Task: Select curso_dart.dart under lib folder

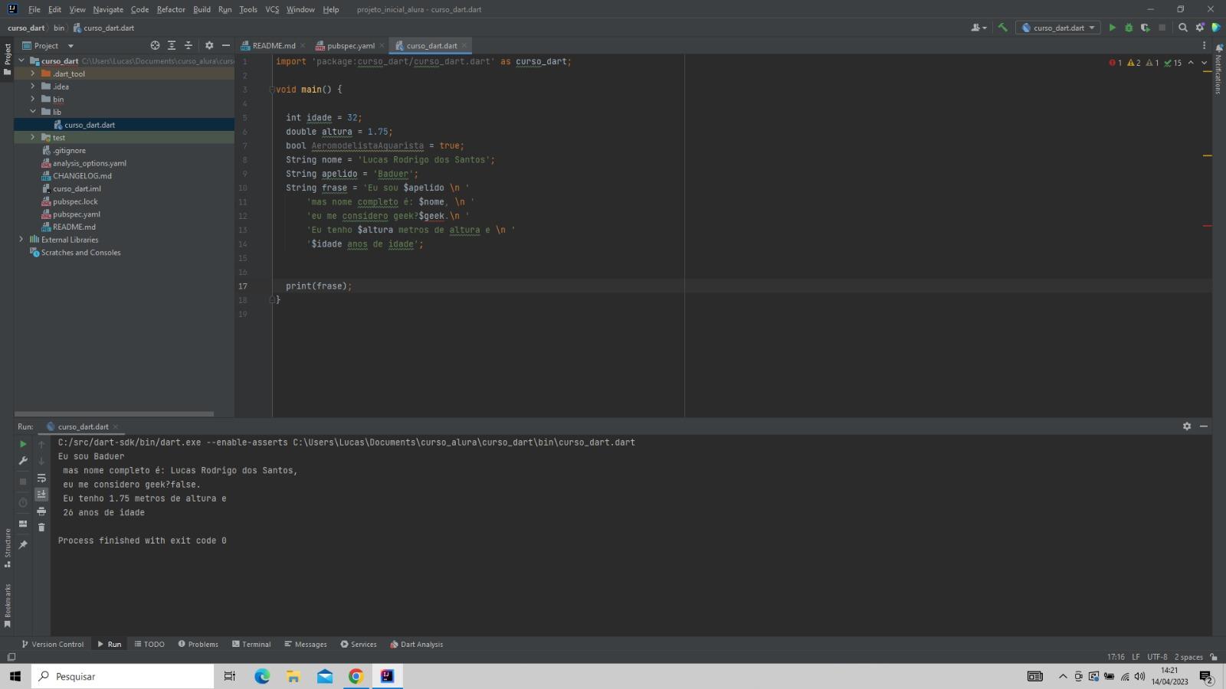Action: pyautogui.click(x=90, y=125)
